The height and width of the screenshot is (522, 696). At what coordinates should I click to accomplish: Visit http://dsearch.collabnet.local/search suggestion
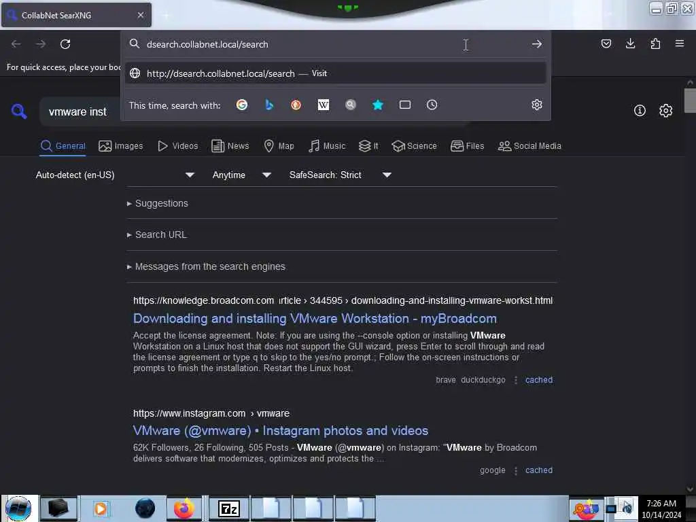click(x=336, y=73)
